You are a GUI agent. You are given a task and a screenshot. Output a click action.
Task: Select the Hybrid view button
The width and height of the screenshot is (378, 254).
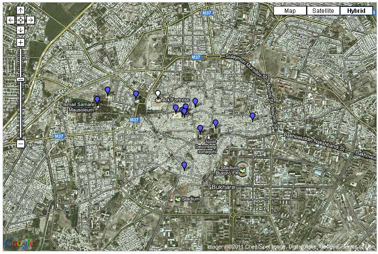pyautogui.click(x=356, y=10)
